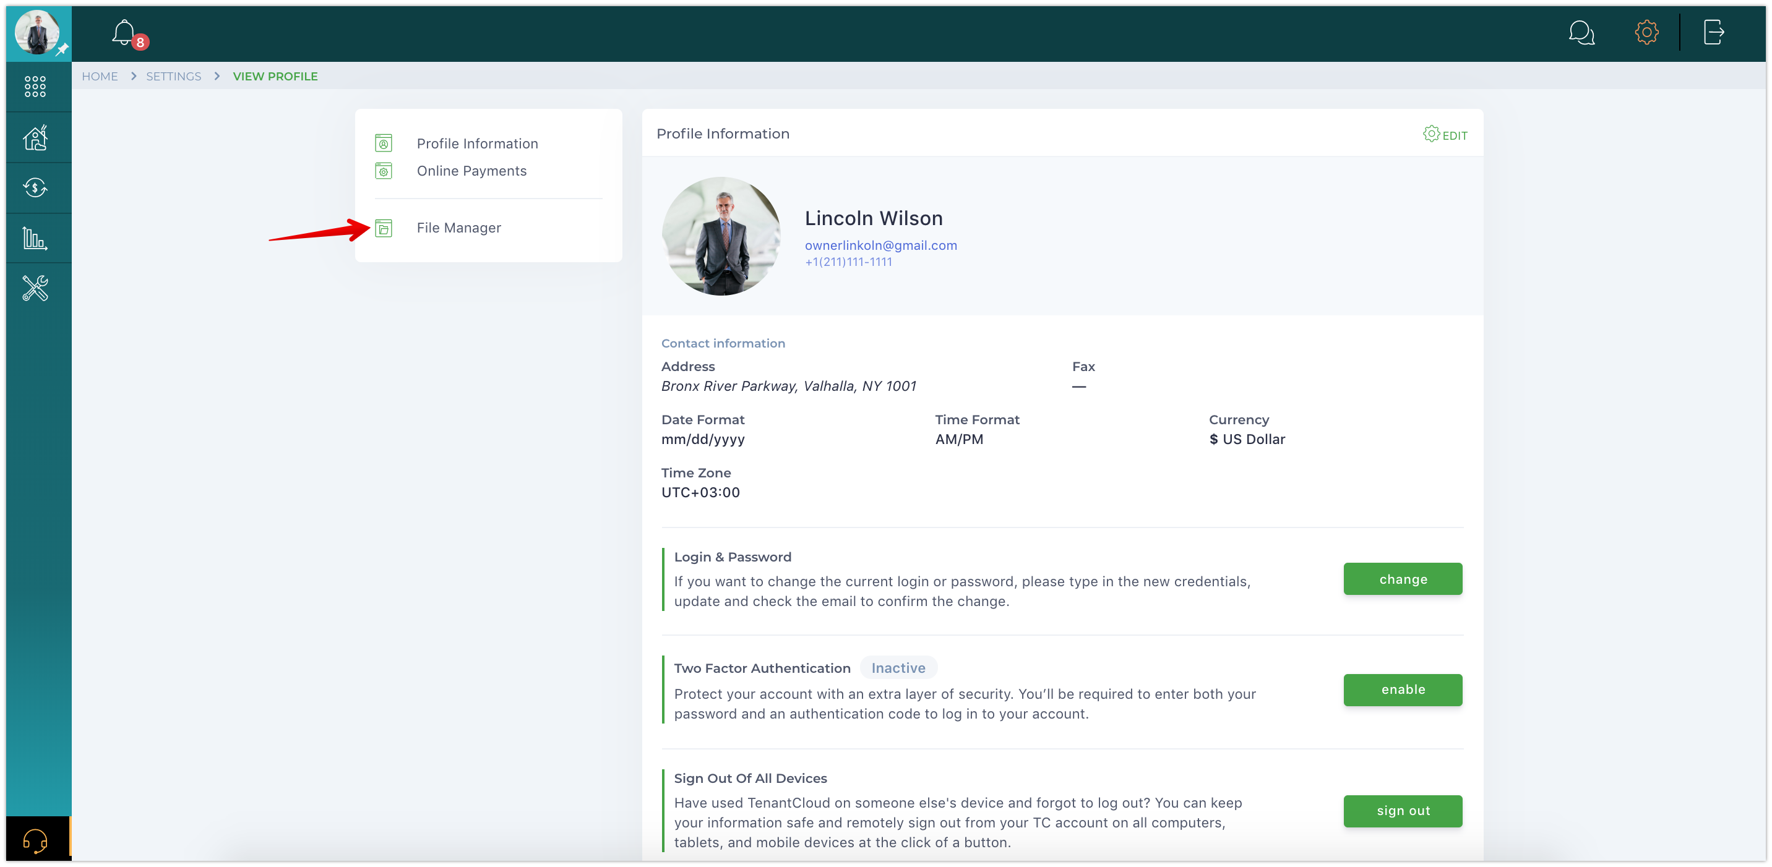Click the Two Factor Authentication heading
Viewport: 1772px width, 867px height.
(x=762, y=668)
